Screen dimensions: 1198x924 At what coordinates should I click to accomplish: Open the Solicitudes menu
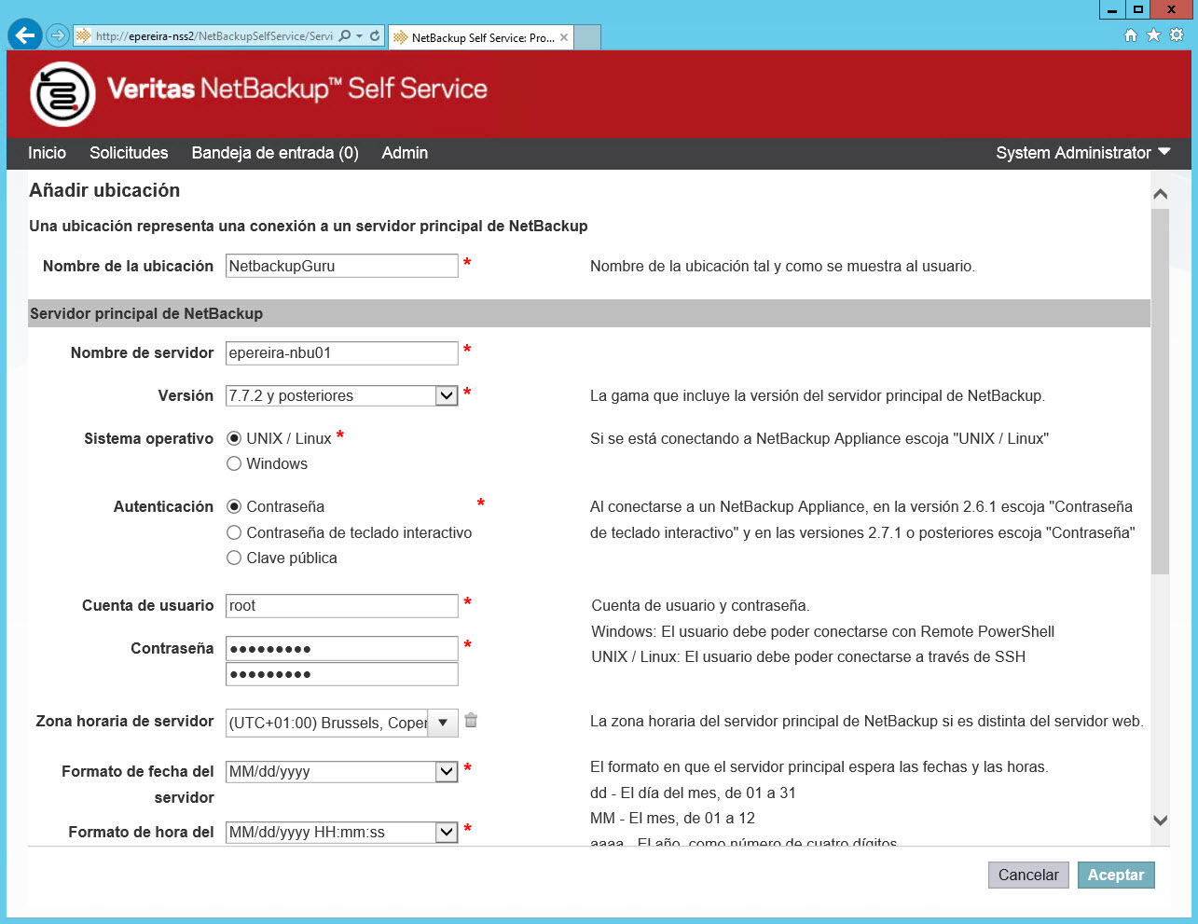pos(129,153)
